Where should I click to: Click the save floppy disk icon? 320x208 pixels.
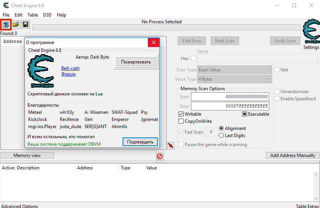26,25
